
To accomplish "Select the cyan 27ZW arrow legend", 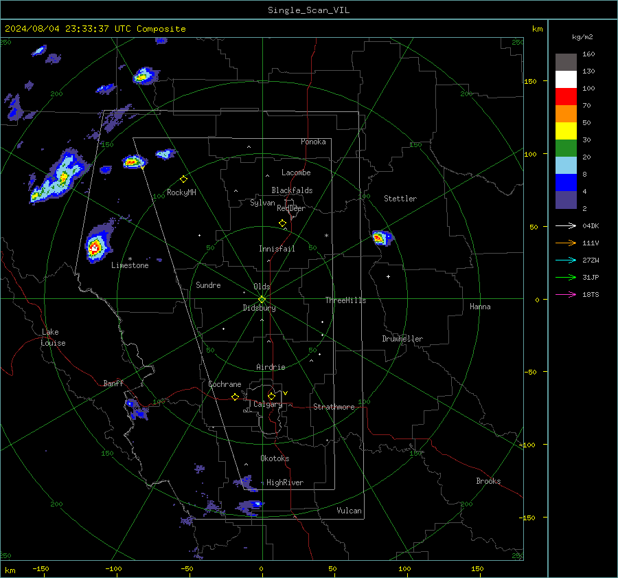I will point(566,260).
